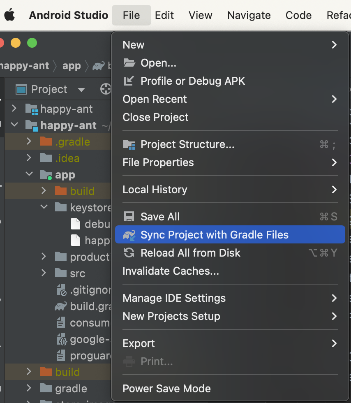Click the Open Recent submenu arrow

point(334,99)
